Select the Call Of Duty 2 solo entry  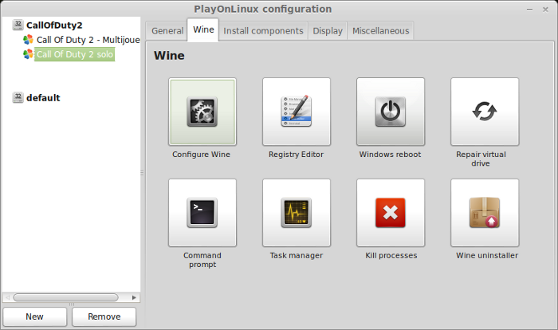[x=75, y=54]
